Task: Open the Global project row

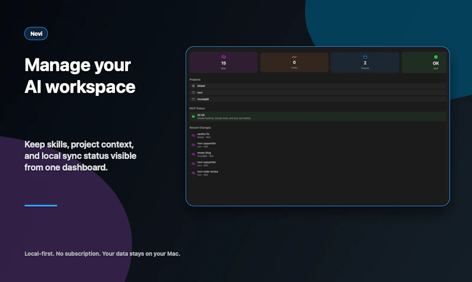Action: coord(318,86)
